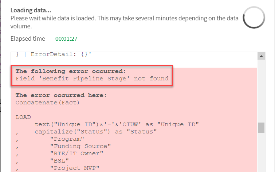Click the "Unique ID" script line

[117, 124]
